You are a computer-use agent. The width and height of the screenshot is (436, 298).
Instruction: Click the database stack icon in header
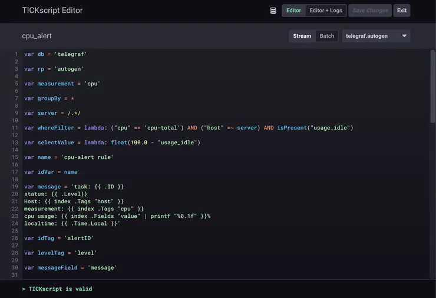273,11
